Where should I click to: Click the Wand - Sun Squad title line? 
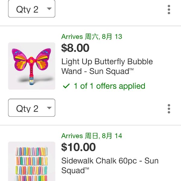pos(97,71)
